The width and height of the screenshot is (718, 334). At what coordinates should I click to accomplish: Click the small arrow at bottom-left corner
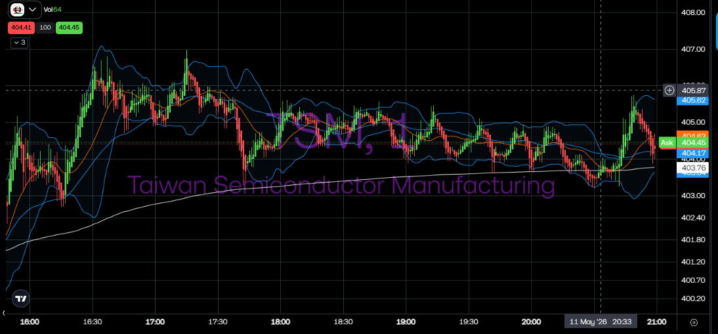pos(4,314)
